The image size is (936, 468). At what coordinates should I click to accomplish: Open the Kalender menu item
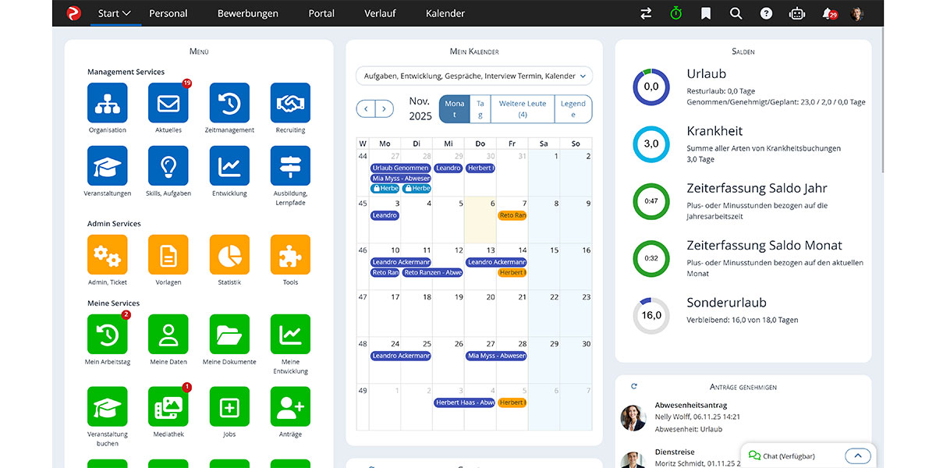445,12
